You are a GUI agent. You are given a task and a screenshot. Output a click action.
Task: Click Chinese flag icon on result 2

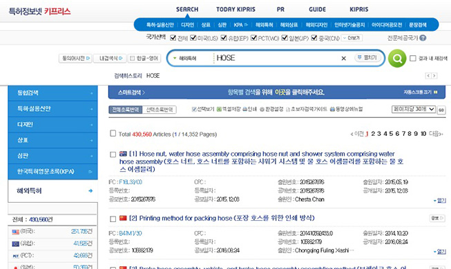(123, 218)
